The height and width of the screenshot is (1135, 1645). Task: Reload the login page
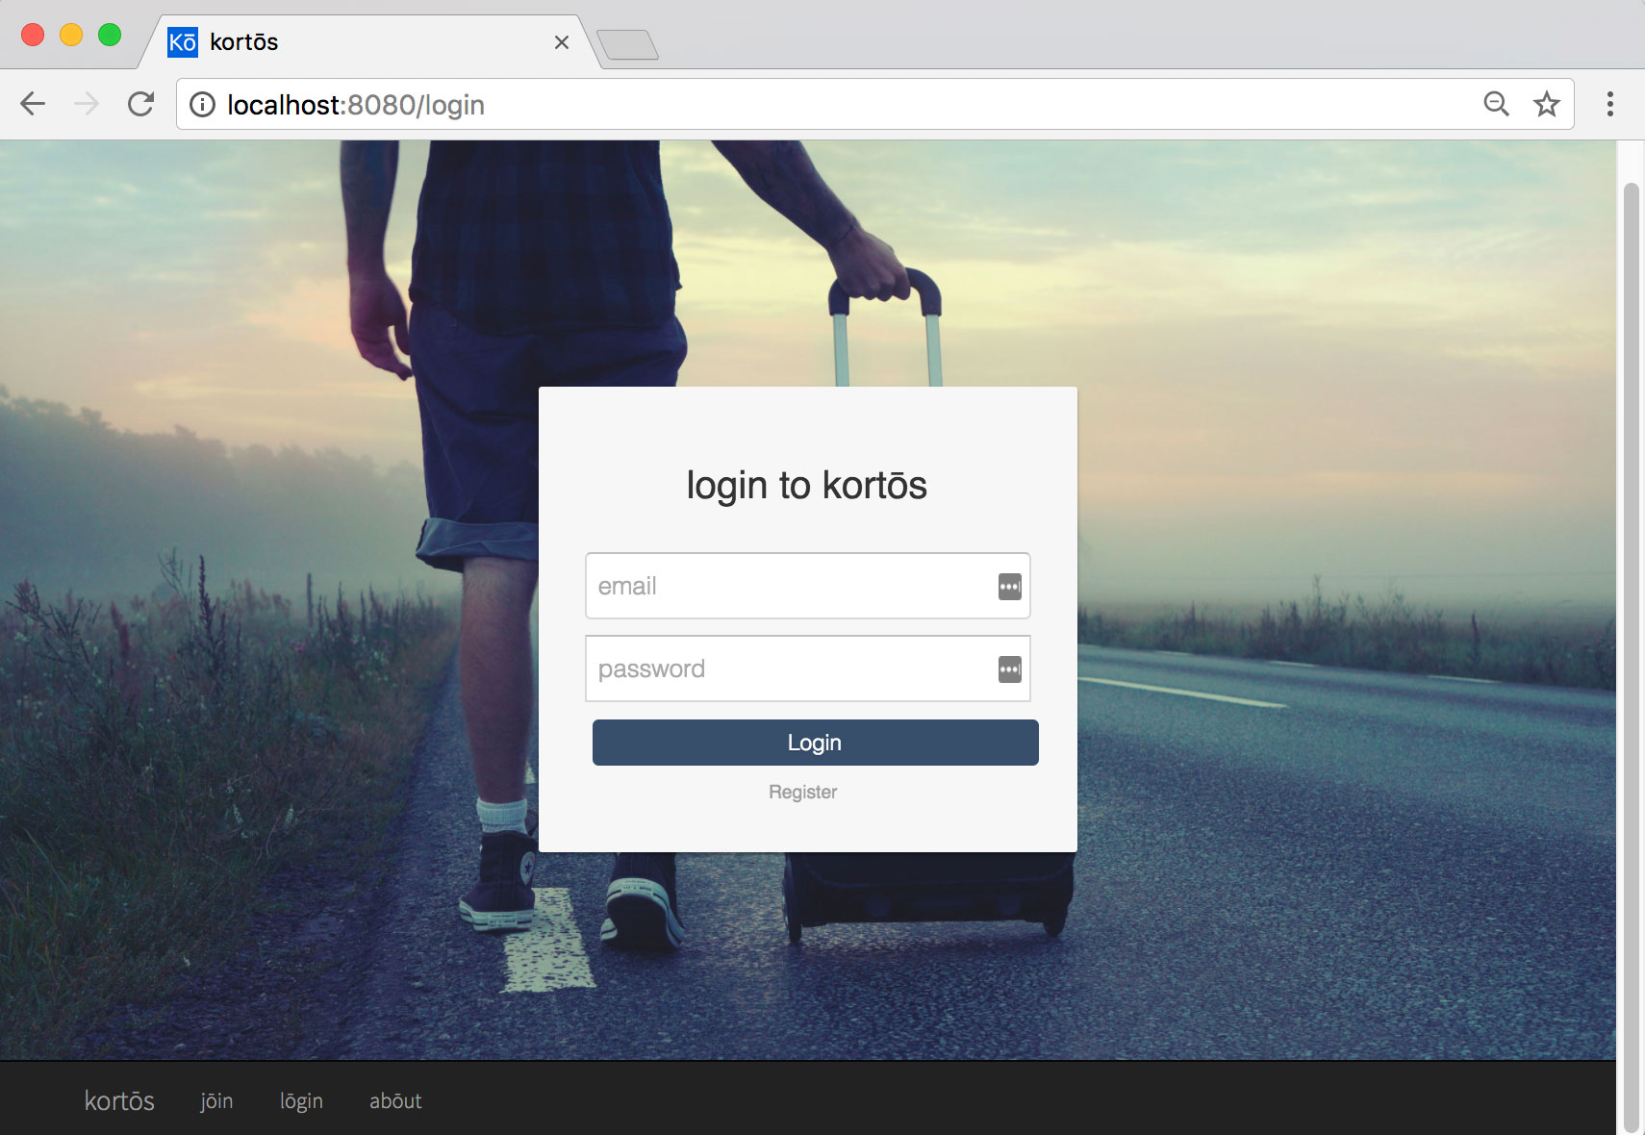[x=141, y=104]
